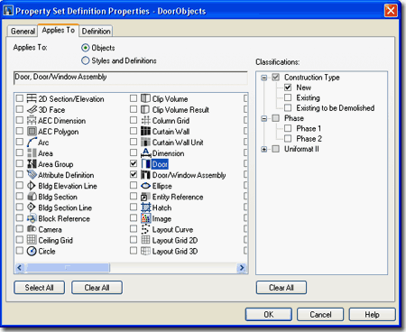Click the Curtain Wall Unit icon
This screenshot has height=332, width=406.
[x=145, y=142]
